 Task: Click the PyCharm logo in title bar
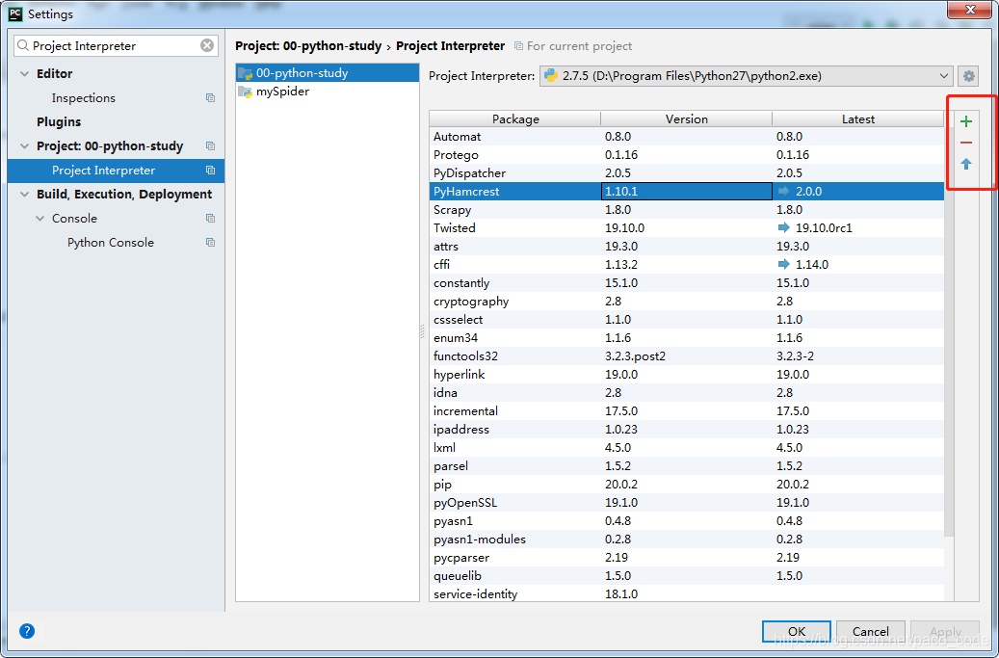[x=15, y=13]
